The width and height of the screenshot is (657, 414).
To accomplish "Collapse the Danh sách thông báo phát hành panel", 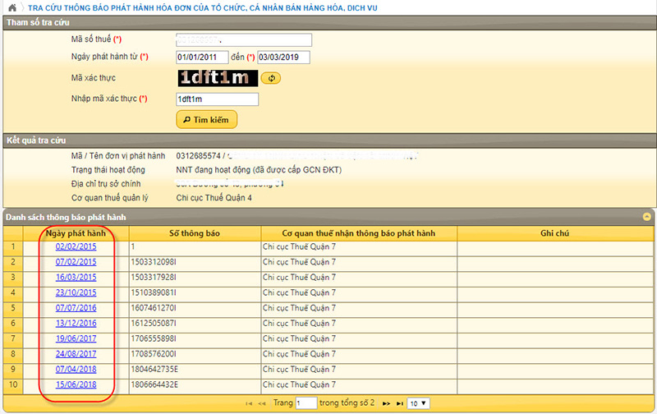I will (647, 217).
